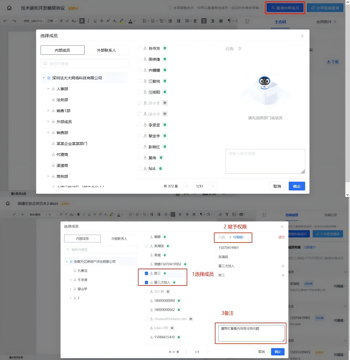Open the 协商记录 tab

click(x=330, y=215)
